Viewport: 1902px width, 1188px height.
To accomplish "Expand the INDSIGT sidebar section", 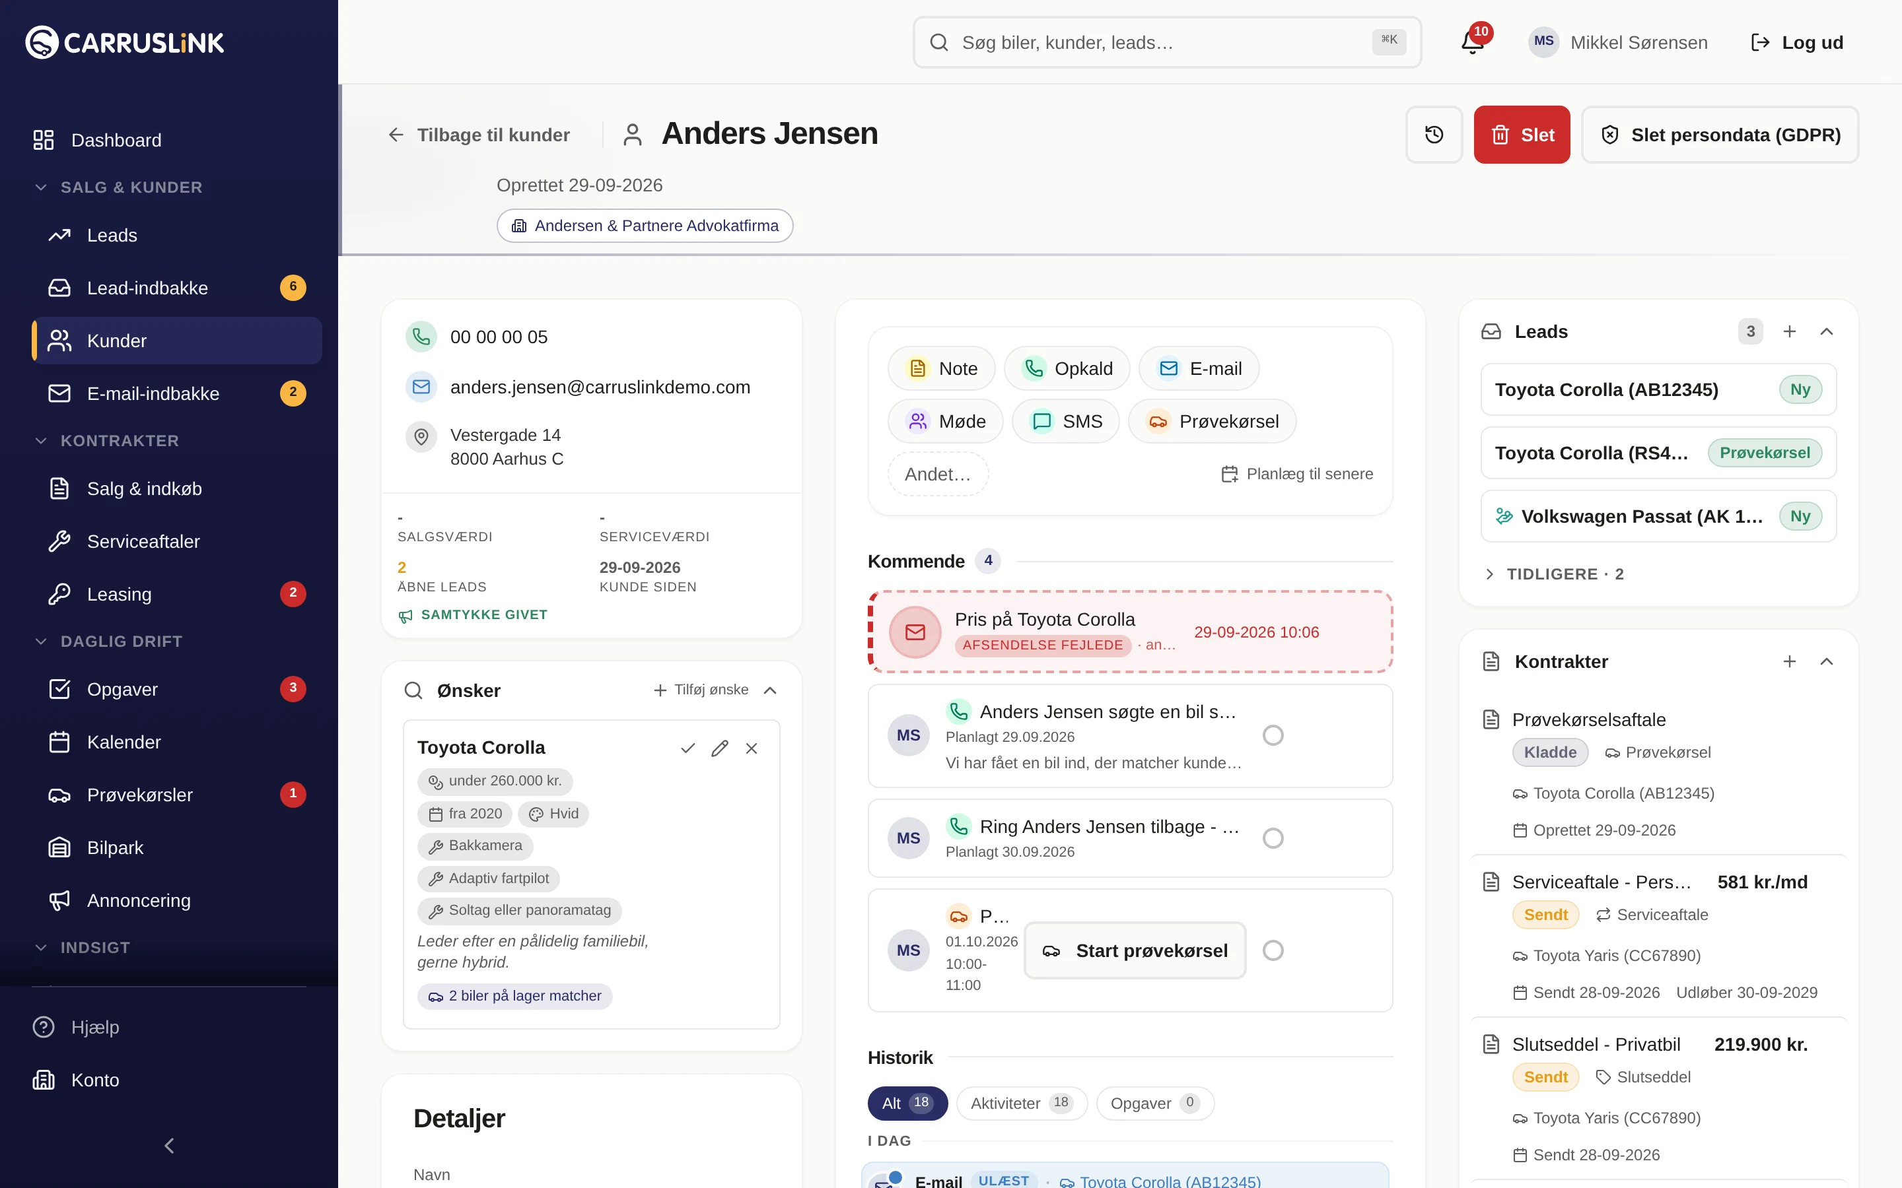I will [x=82, y=948].
